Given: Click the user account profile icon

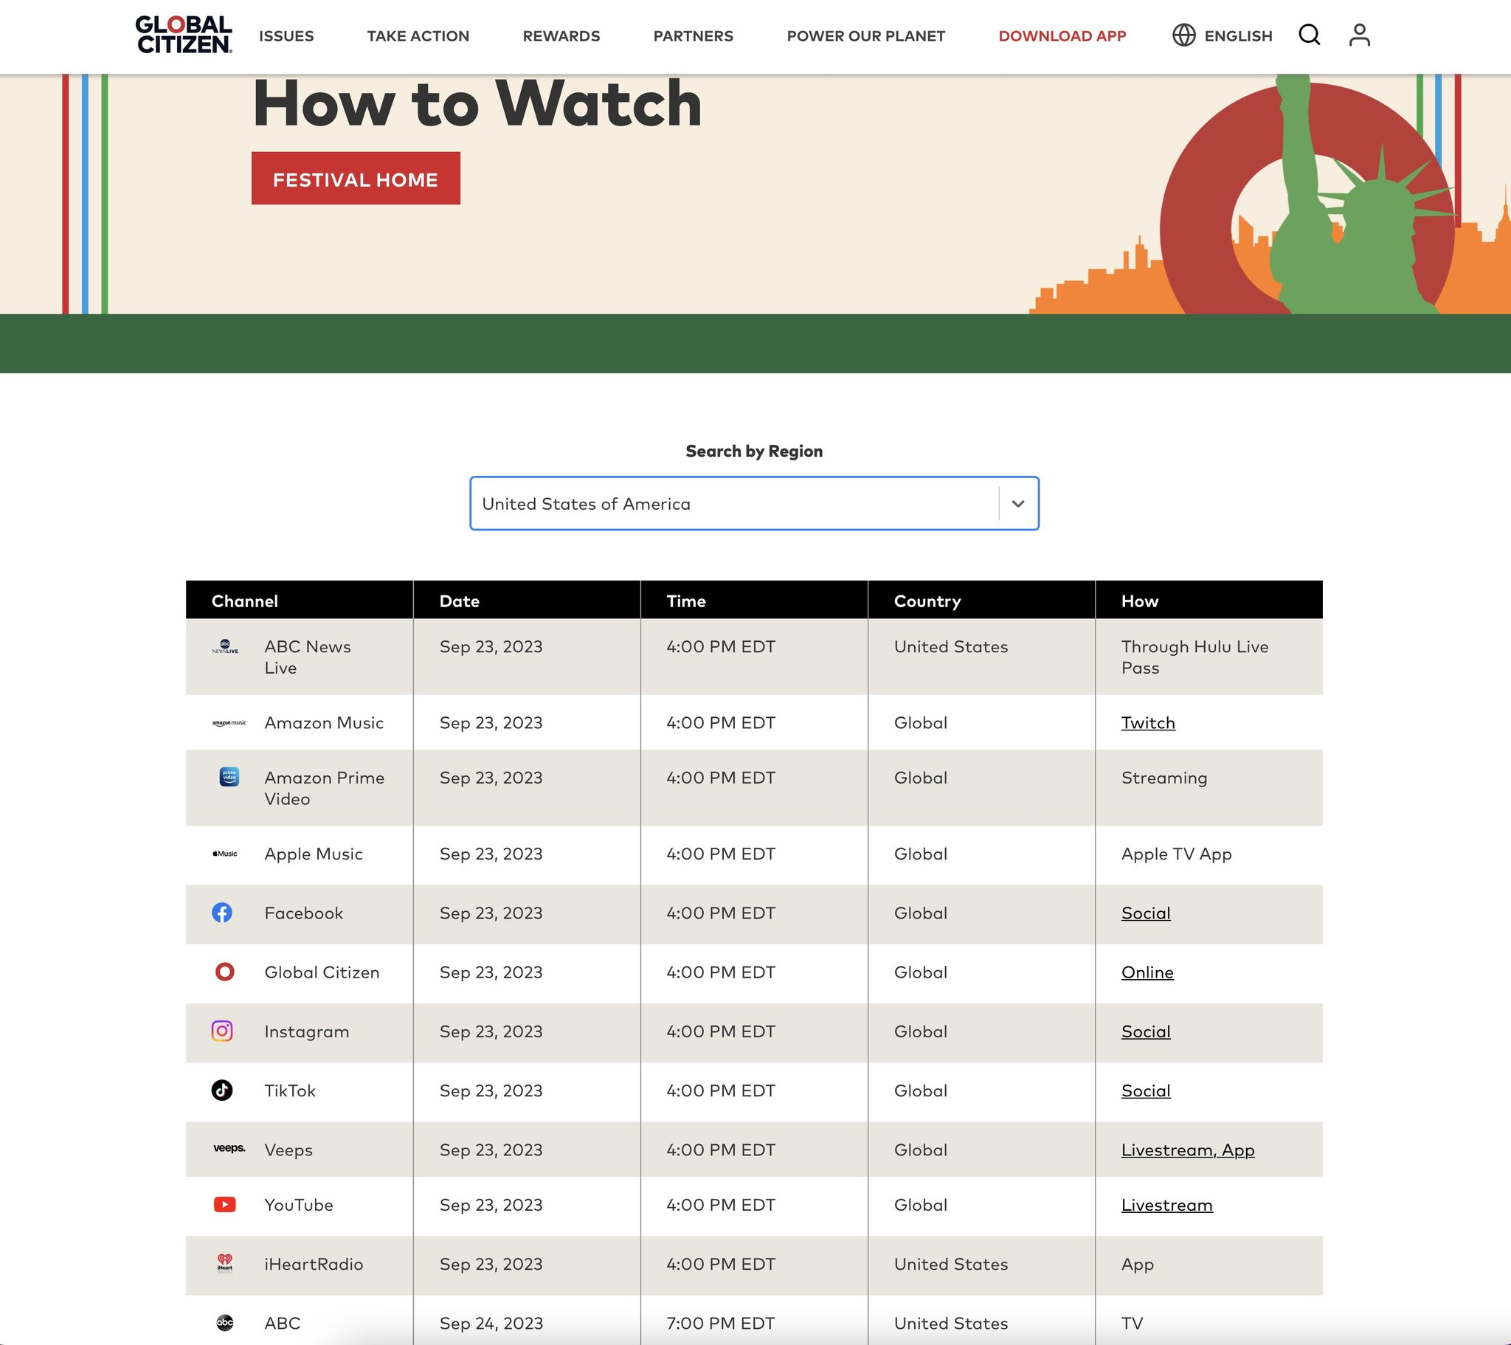Looking at the screenshot, I should click(x=1359, y=35).
